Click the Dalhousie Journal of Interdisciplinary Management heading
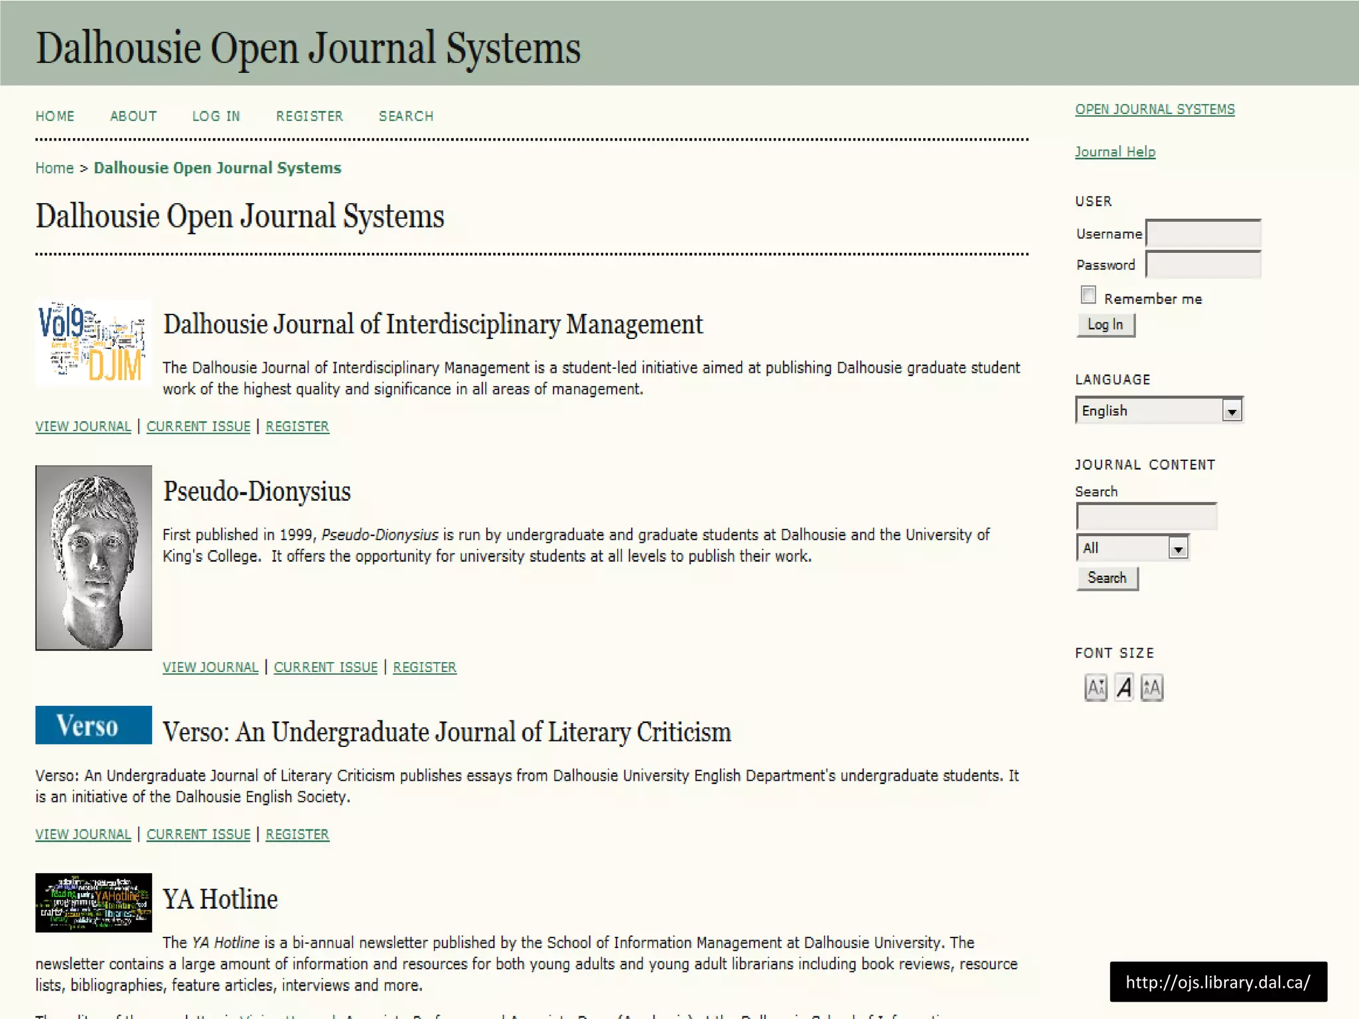This screenshot has width=1359, height=1019. [433, 325]
